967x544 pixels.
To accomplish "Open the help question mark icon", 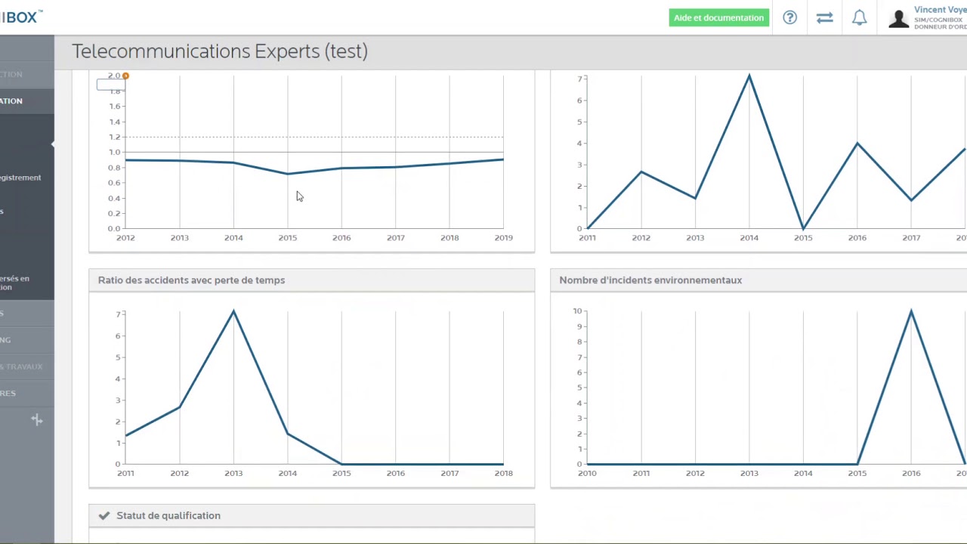I will [789, 17].
